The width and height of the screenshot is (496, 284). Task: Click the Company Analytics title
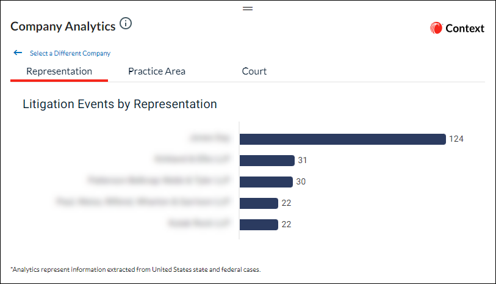(x=63, y=27)
